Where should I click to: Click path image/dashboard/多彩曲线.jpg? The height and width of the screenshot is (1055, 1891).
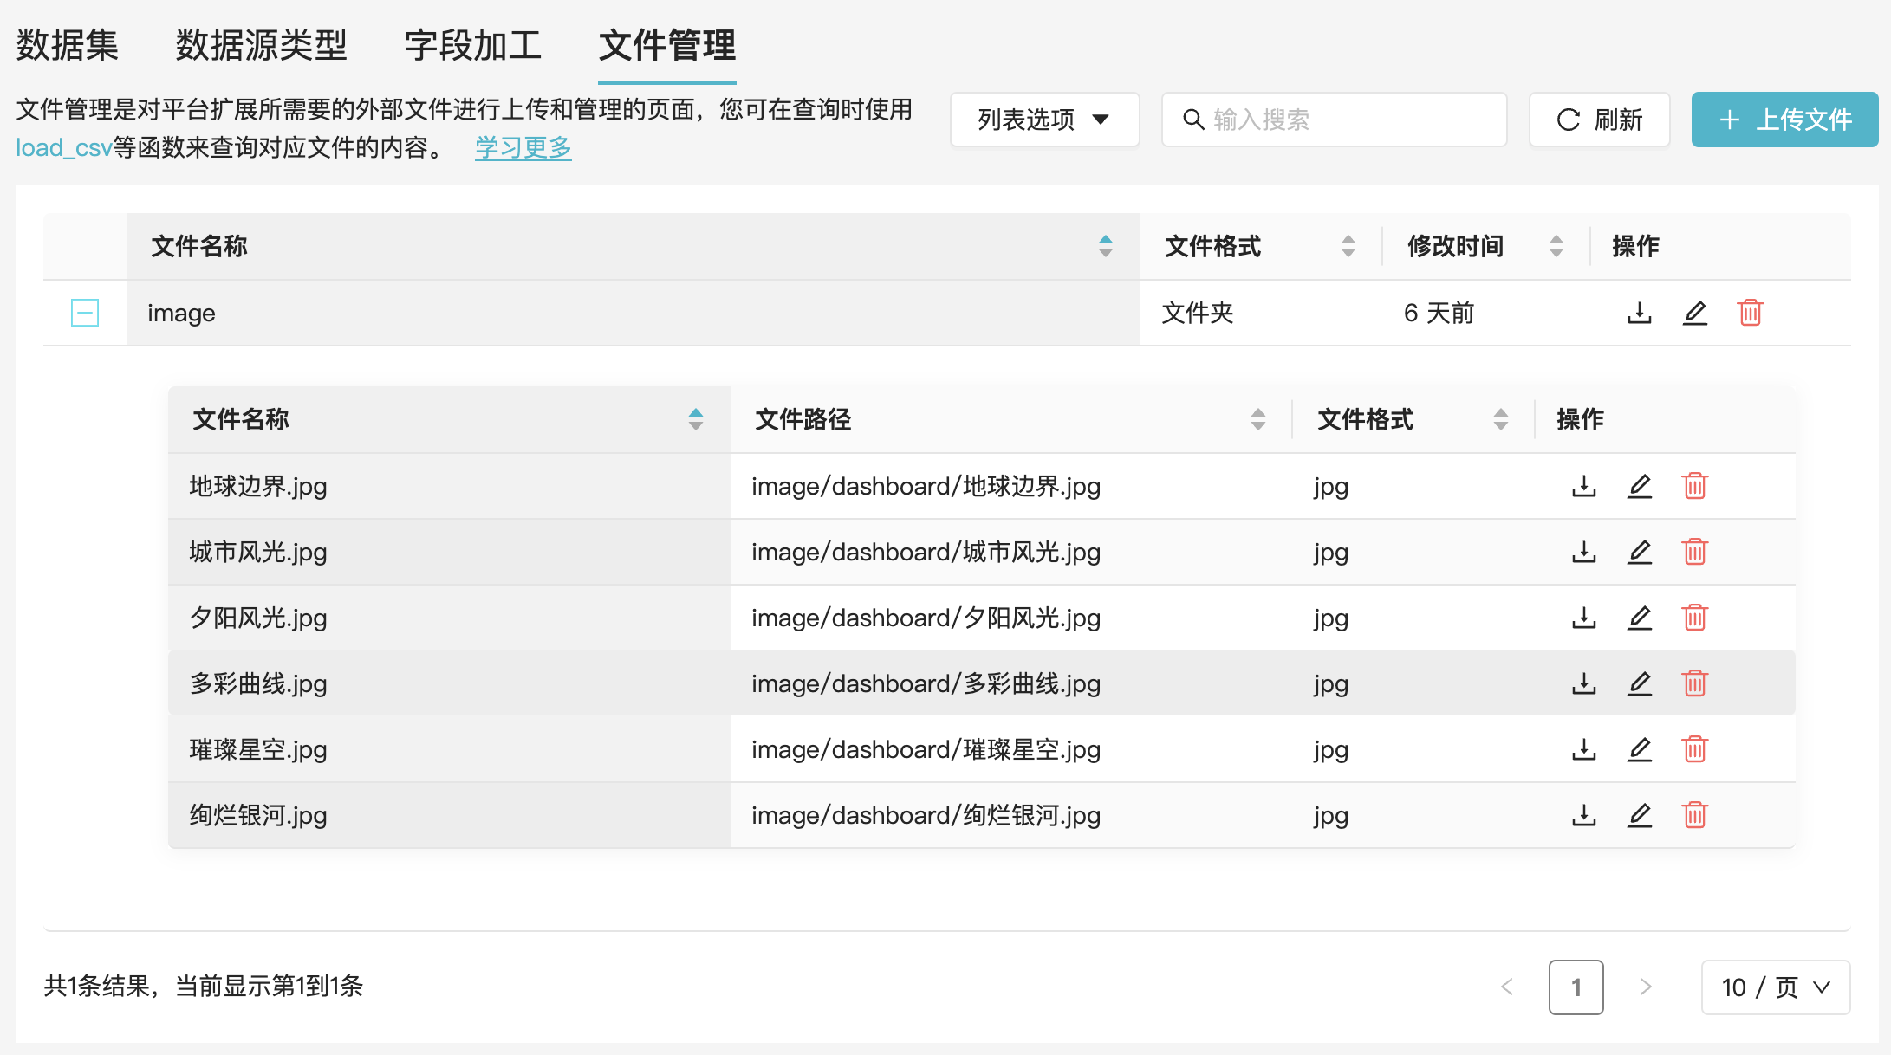(926, 683)
